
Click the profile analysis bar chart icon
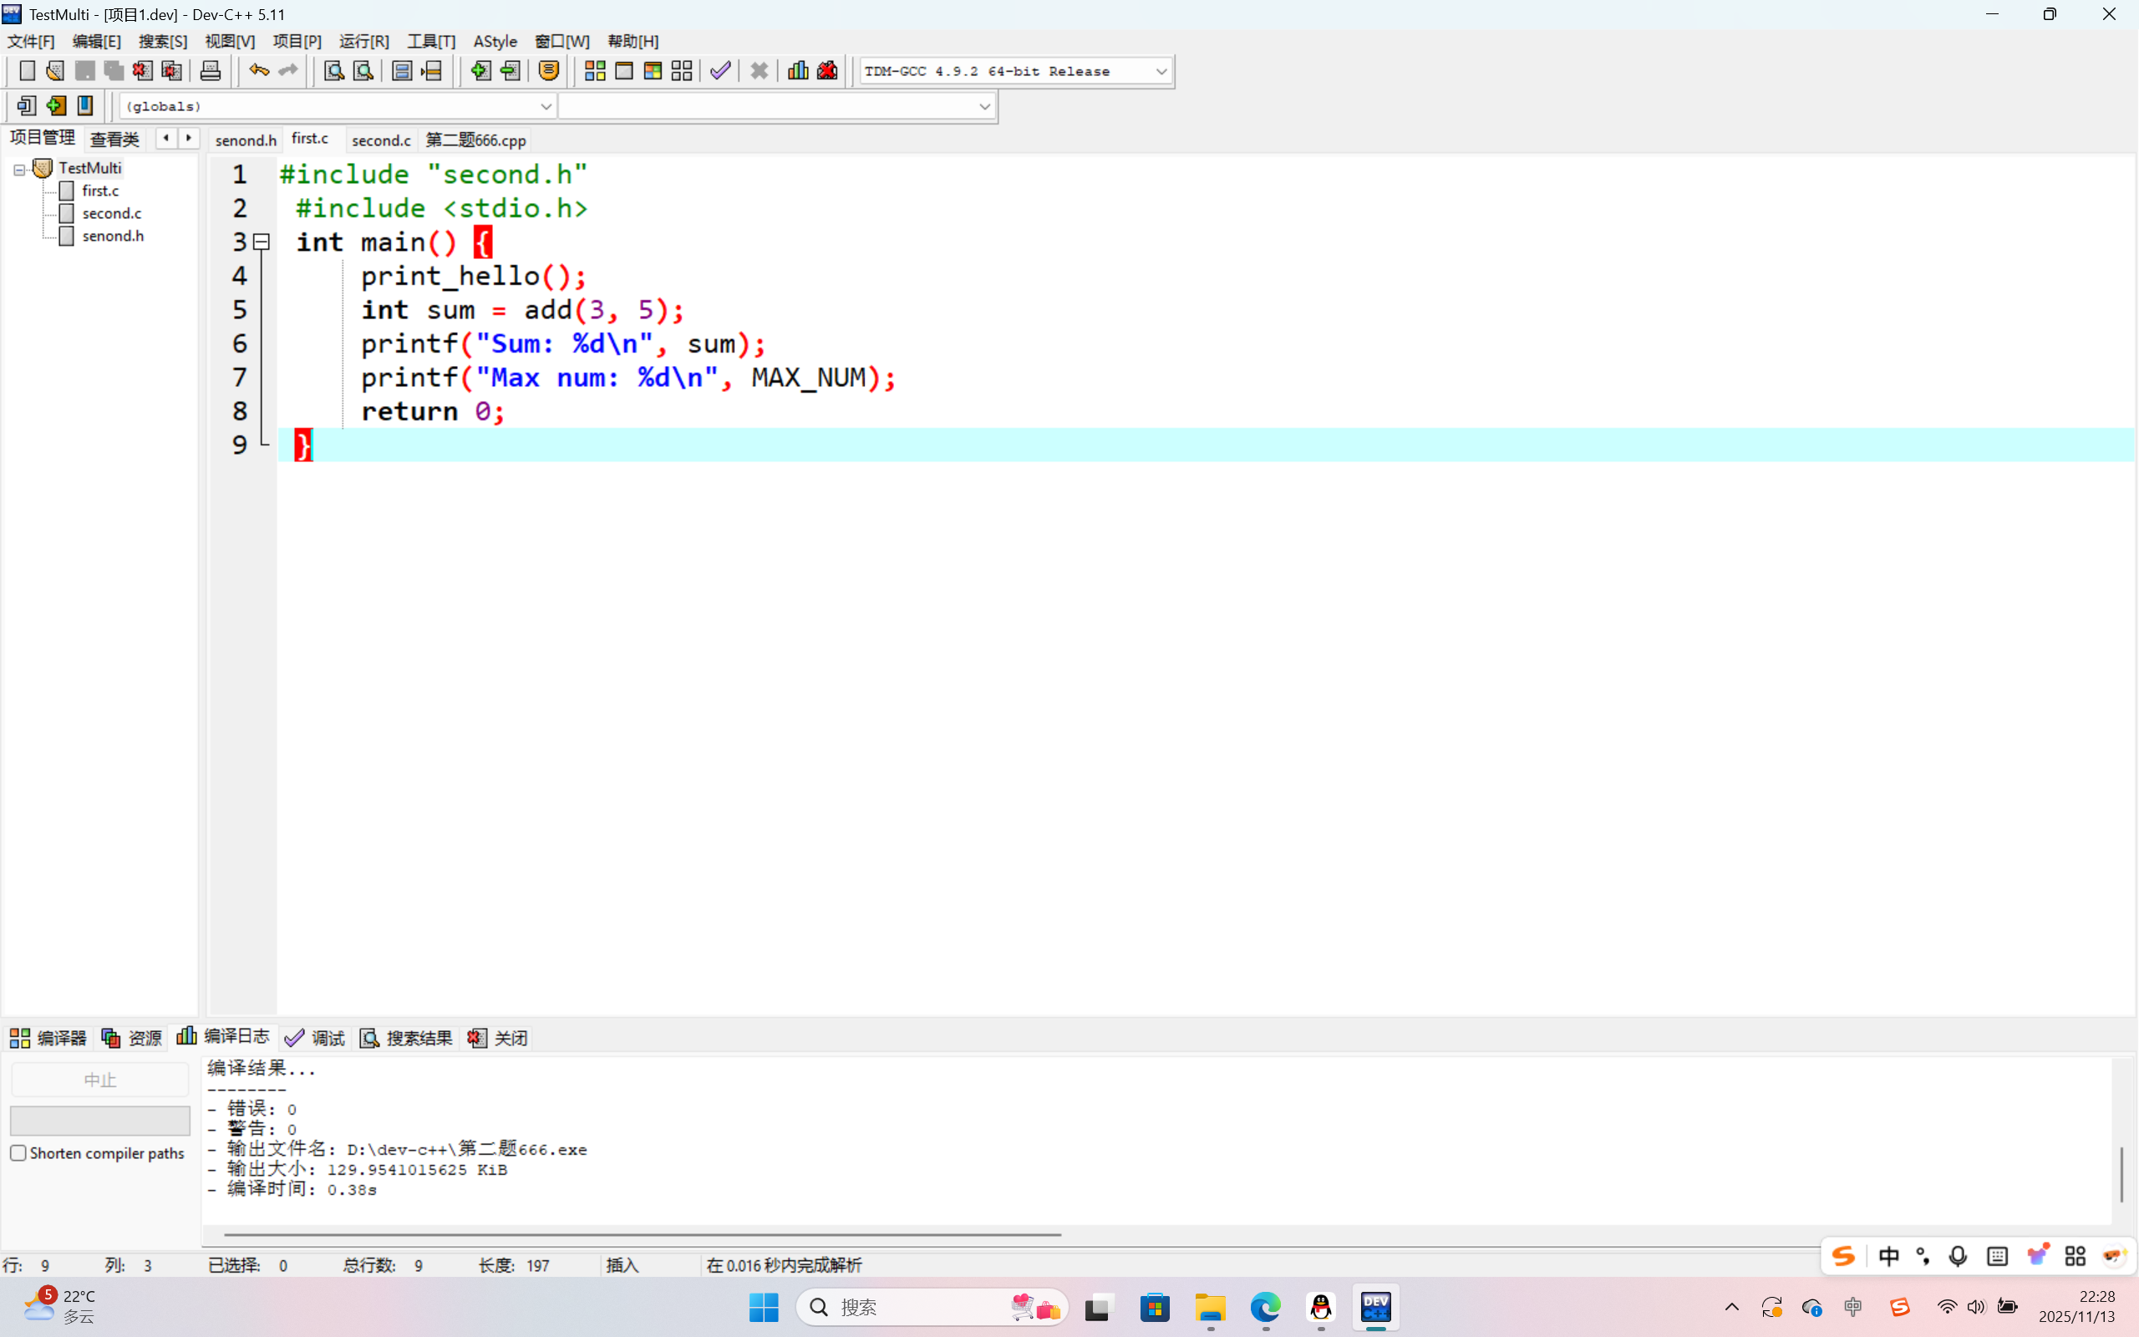click(797, 71)
